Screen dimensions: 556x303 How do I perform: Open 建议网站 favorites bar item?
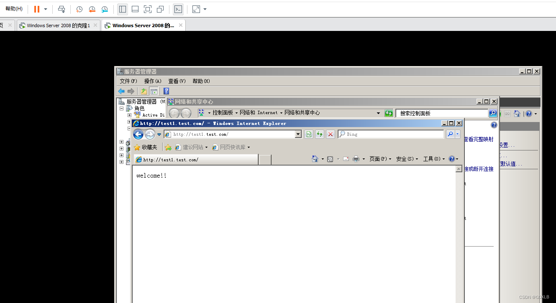click(191, 147)
